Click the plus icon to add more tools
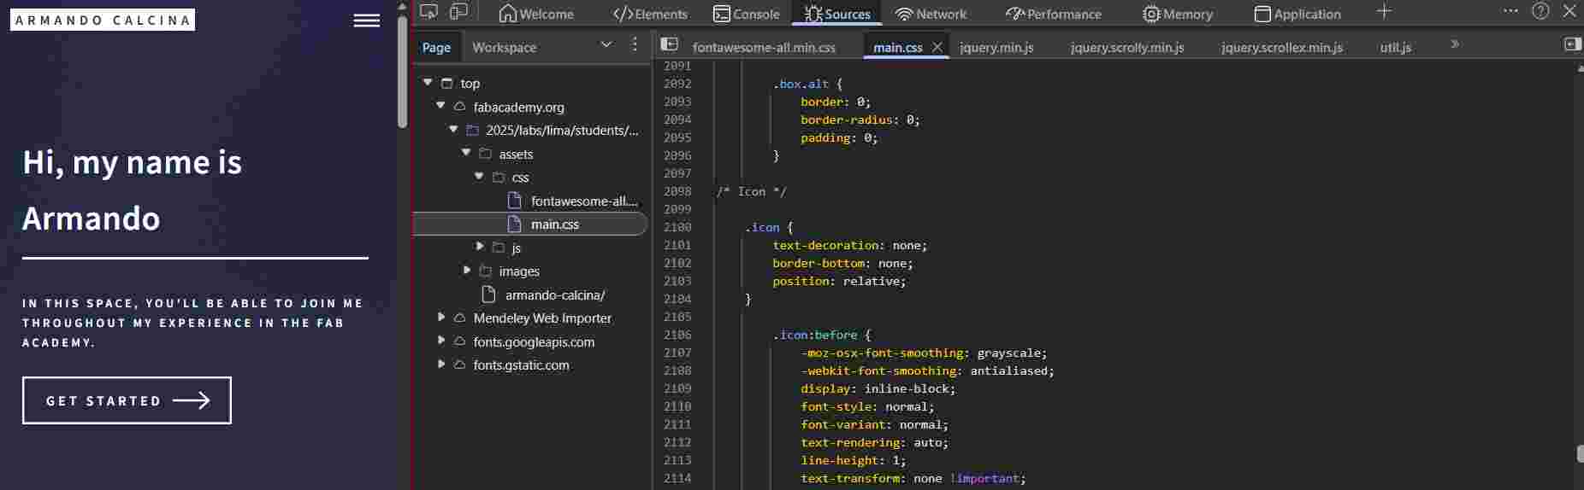This screenshot has height=490, width=1584. tap(1385, 12)
